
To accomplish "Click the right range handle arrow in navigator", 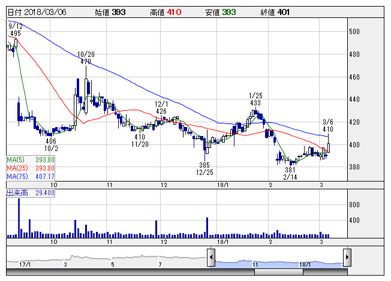I will [347, 258].
